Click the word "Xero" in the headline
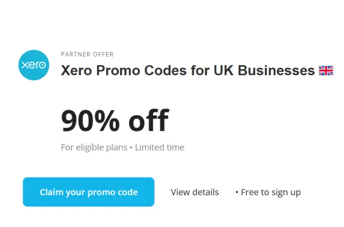 pos(76,71)
